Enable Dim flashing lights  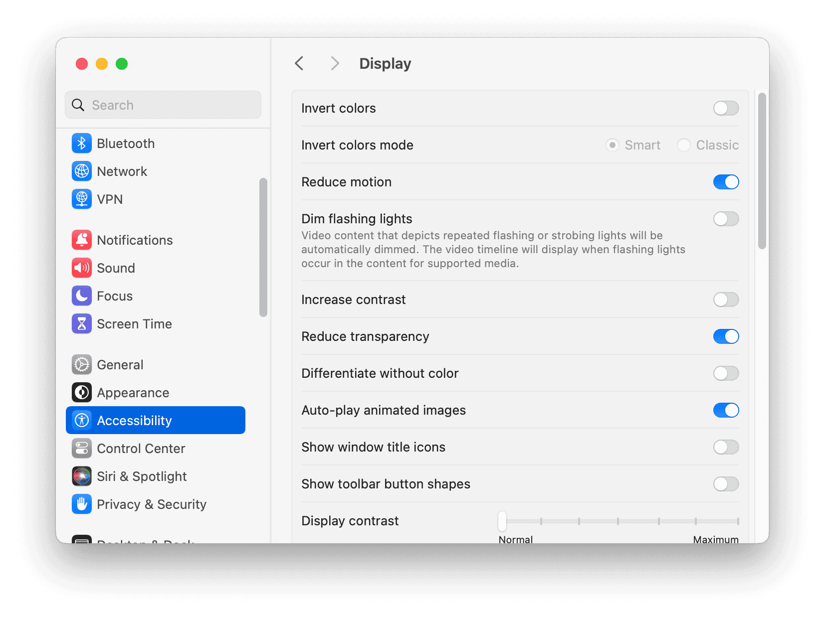[x=726, y=219]
